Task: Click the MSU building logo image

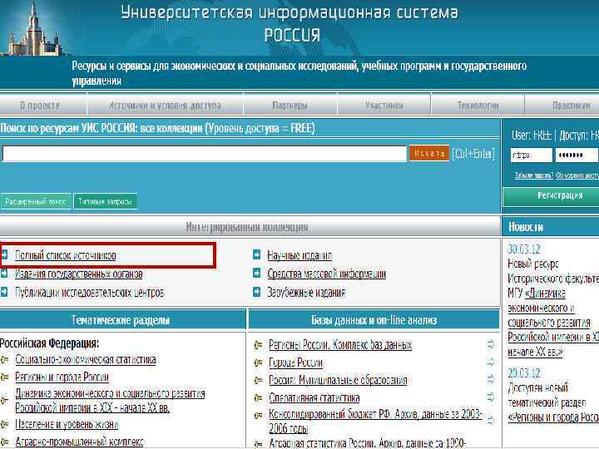Action: point(34,28)
